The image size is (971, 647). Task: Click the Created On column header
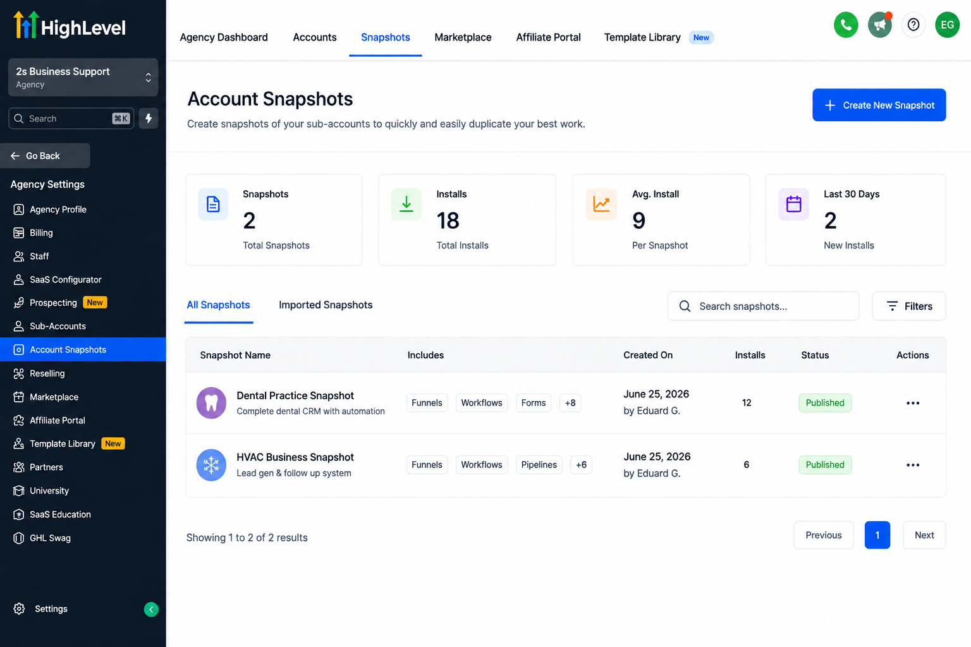point(648,355)
